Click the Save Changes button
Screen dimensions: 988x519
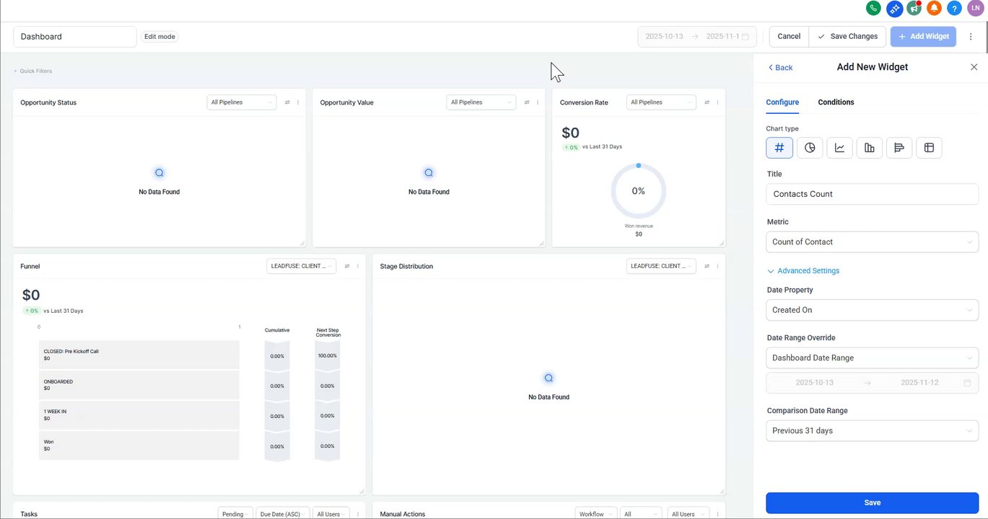847,37
